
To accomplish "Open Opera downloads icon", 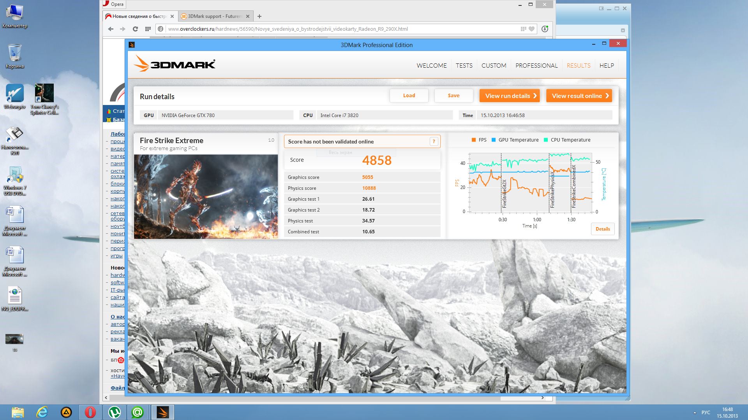I will [545, 29].
